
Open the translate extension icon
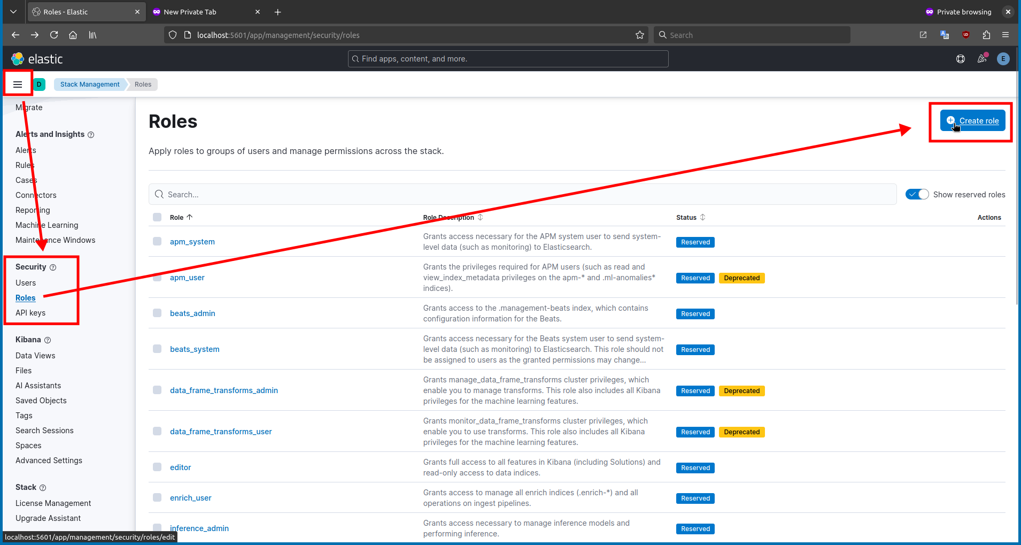[945, 35]
